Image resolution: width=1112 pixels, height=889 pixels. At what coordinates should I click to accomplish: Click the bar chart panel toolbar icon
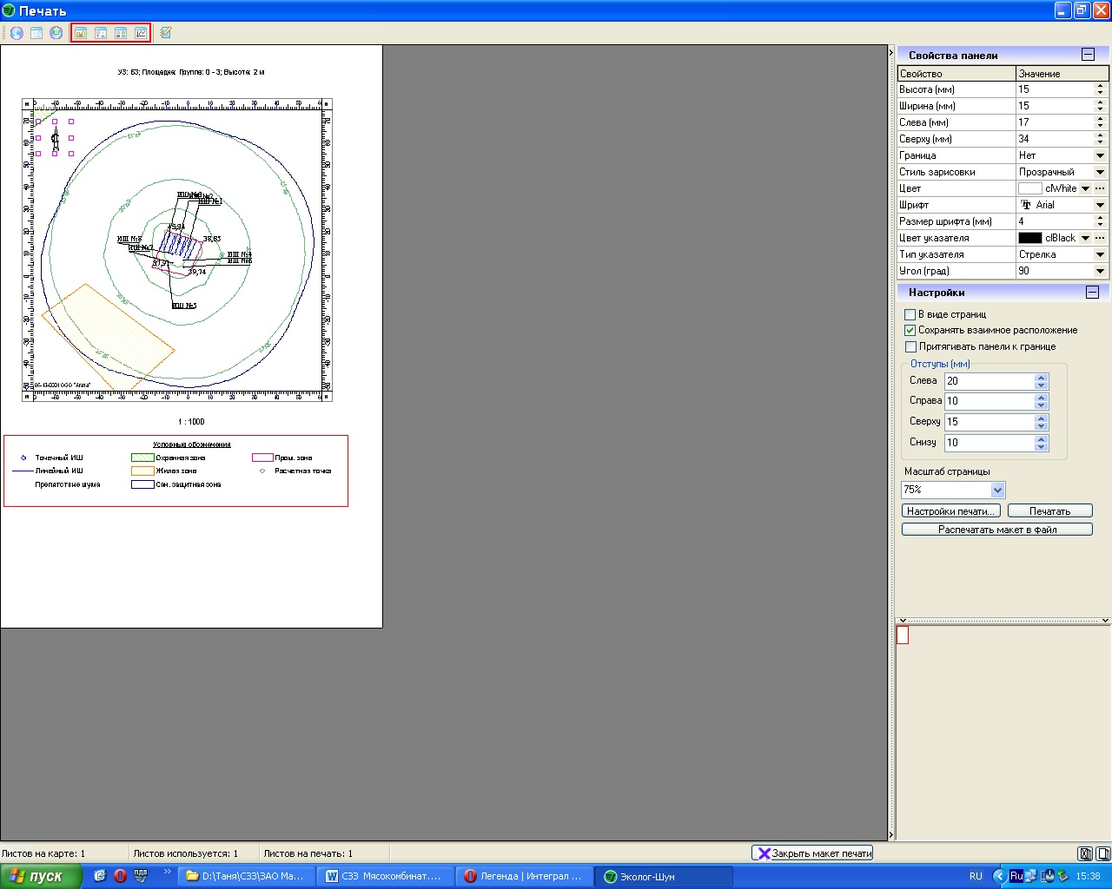click(81, 33)
